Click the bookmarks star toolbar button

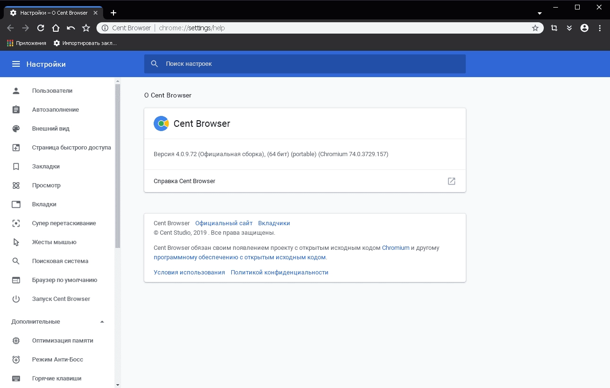[x=86, y=28]
